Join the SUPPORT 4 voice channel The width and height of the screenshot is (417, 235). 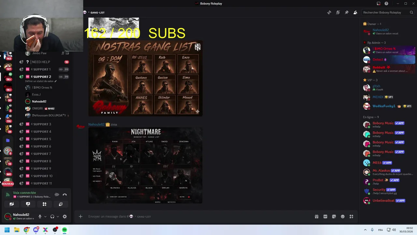(44, 132)
